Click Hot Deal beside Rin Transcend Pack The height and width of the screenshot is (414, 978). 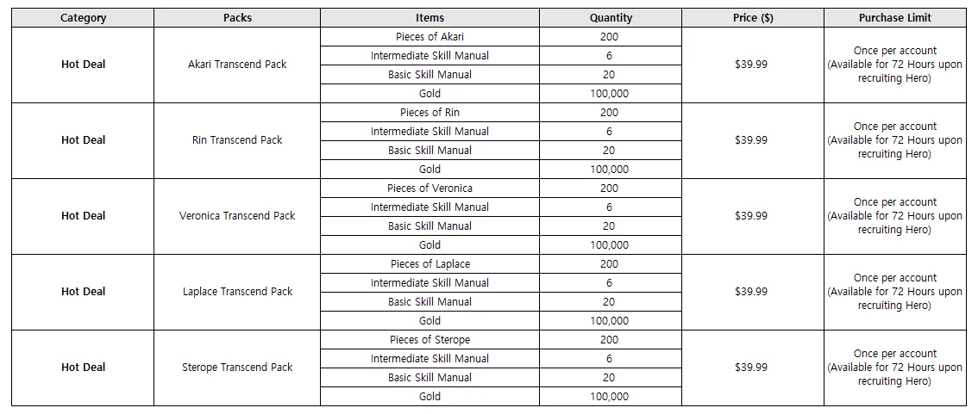click(83, 140)
